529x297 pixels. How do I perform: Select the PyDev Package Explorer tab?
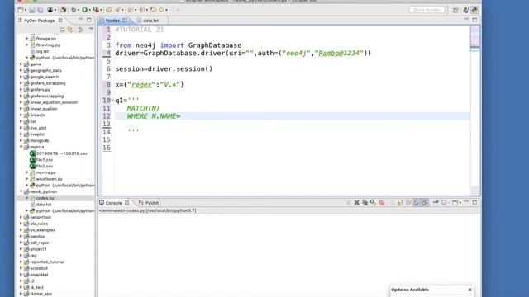[x=39, y=21]
